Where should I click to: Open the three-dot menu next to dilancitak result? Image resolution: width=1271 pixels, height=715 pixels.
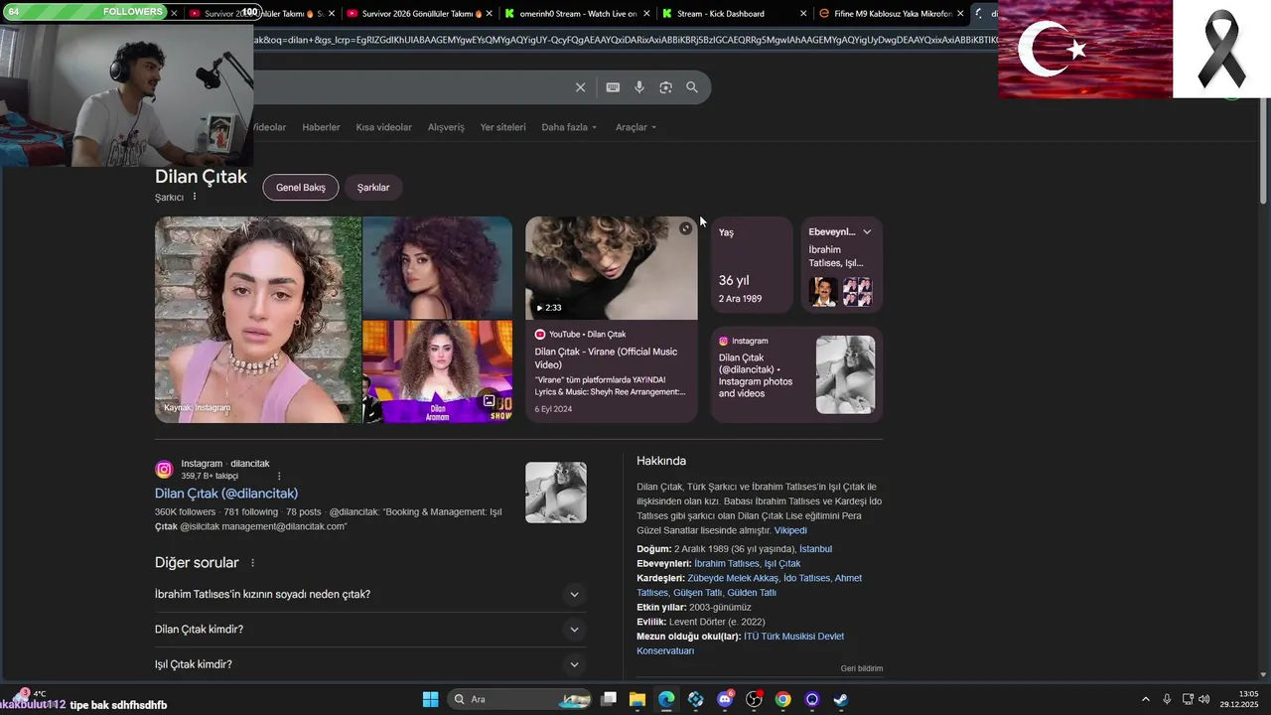(279, 476)
